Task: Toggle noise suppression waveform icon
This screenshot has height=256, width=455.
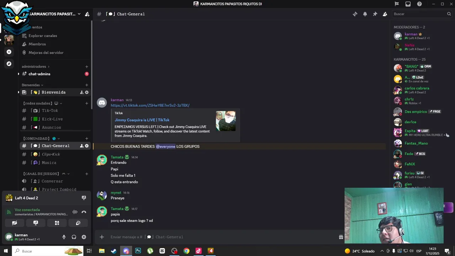Action: point(75,212)
